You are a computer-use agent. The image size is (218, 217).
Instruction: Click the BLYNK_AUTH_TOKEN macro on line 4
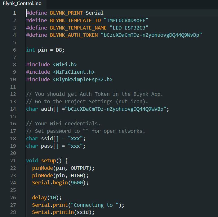click(x=74, y=35)
